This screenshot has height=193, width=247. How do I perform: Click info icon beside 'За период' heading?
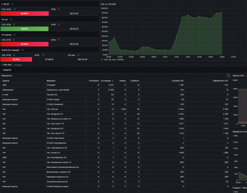coord(14,35)
